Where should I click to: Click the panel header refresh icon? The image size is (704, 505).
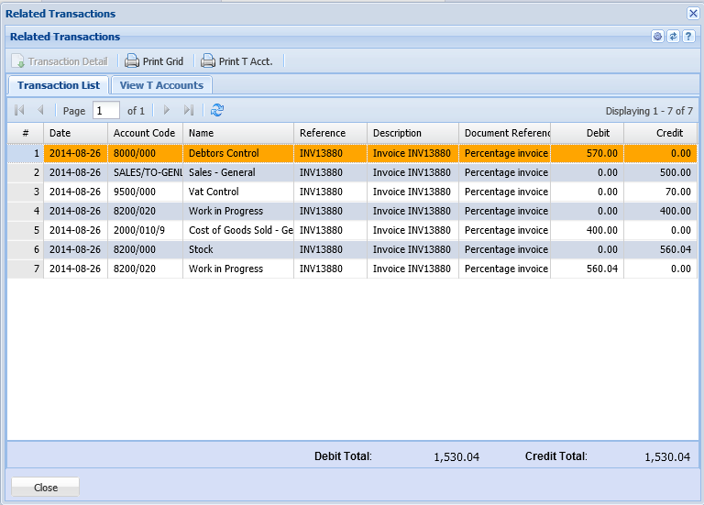click(x=672, y=37)
